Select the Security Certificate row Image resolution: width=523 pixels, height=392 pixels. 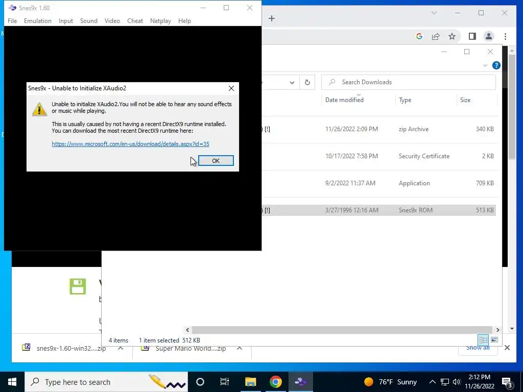[378, 156]
